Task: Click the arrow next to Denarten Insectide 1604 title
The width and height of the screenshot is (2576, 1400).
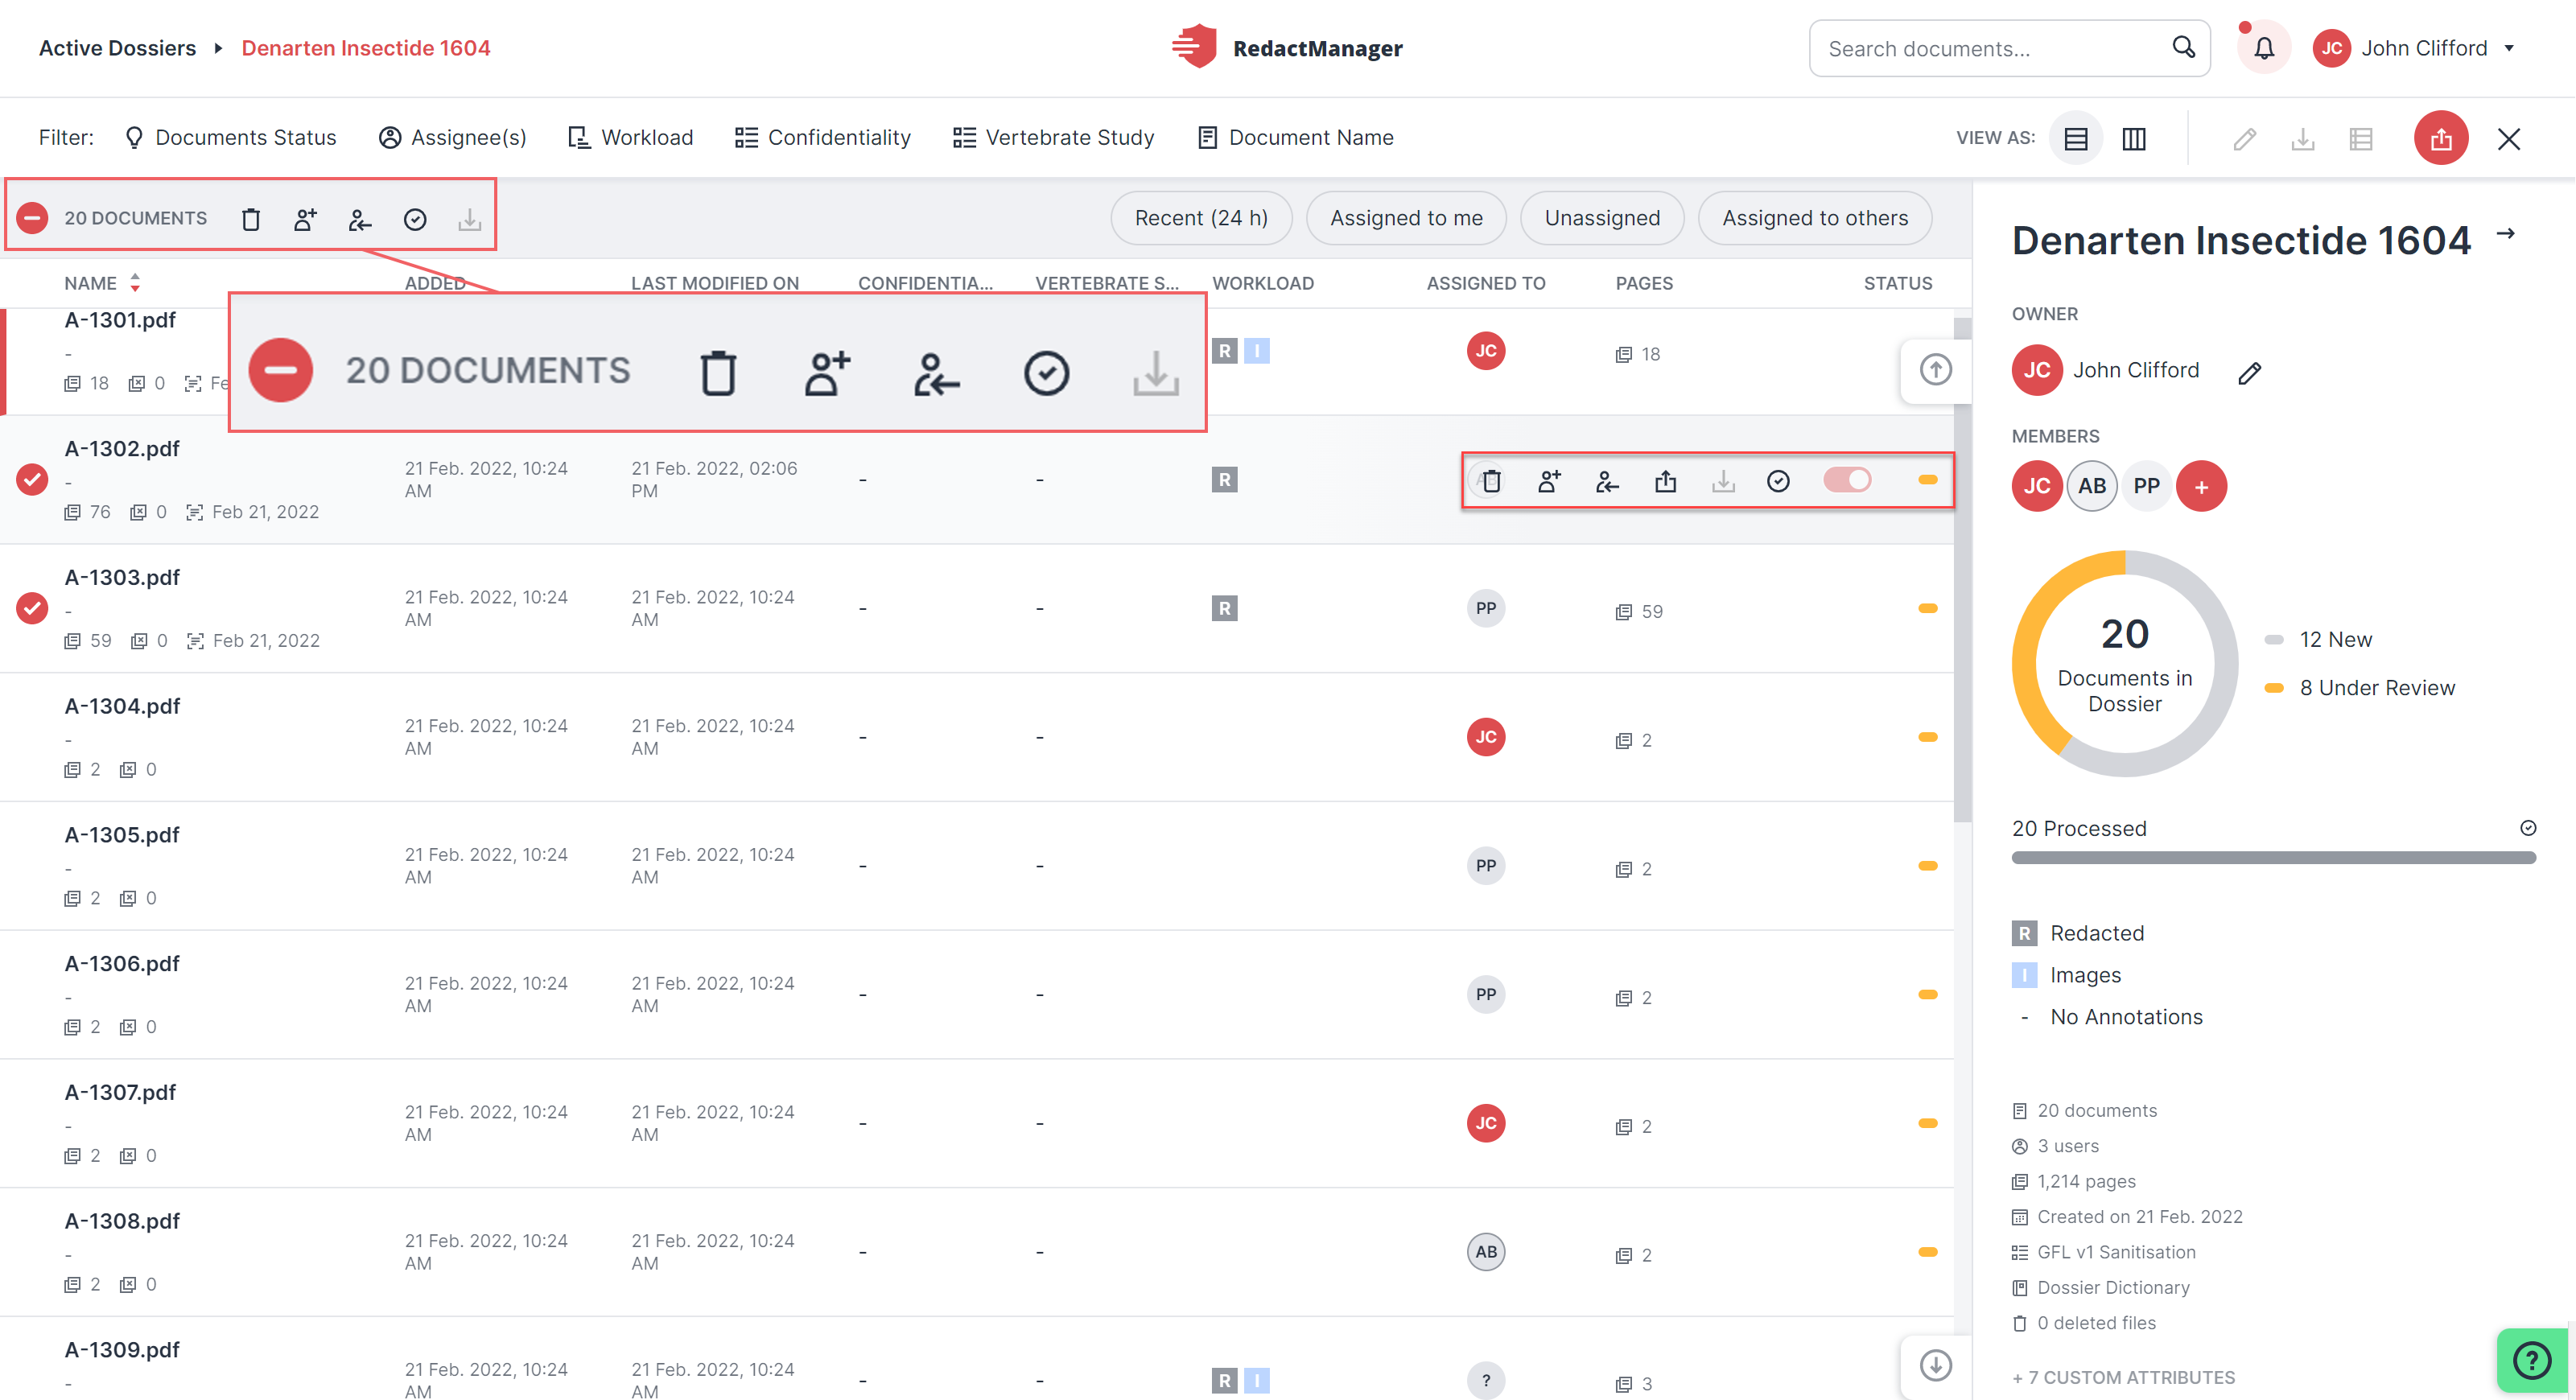Action: pos(2505,234)
